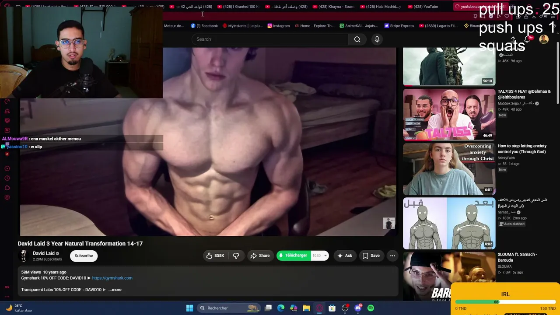The image size is (560, 315).
Task: Switch to the 'I Granted 100 K' tab
Action: click(239, 7)
